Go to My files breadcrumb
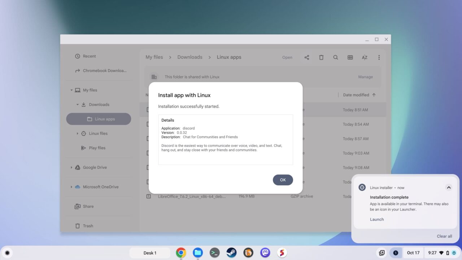The image size is (462, 260). (x=154, y=57)
